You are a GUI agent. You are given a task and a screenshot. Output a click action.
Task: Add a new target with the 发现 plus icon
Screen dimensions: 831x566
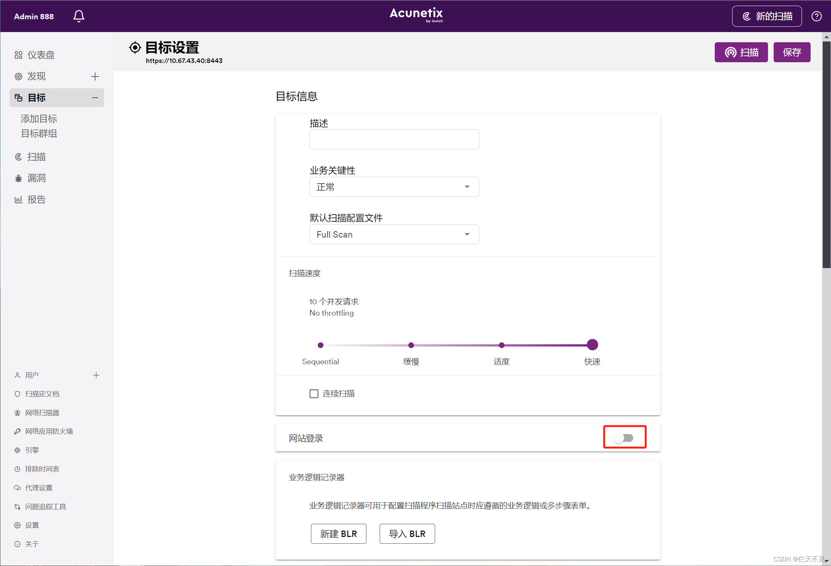(x=95, y=77)
